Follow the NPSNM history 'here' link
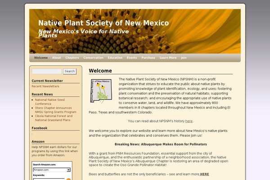Image resolution: width=270 pixels, height=180 pixels. [x=189, y=121]
